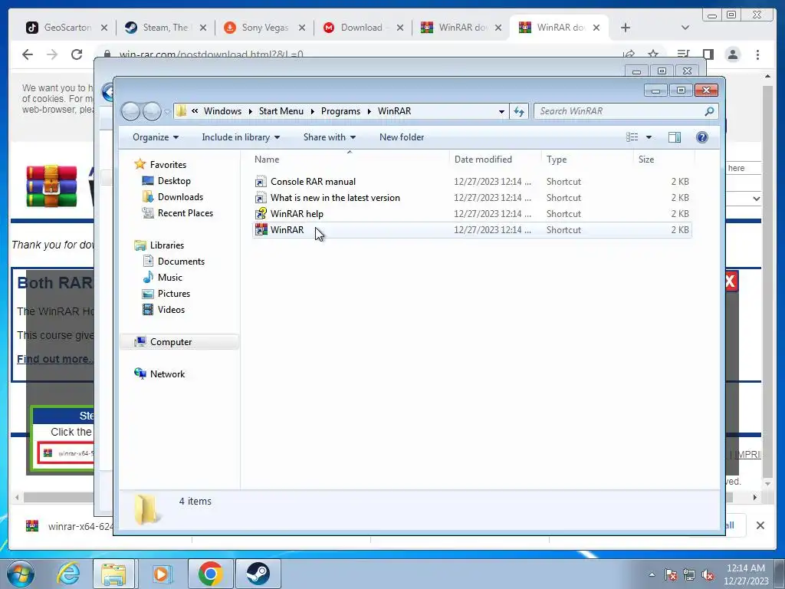Click the 'Find out more' link on webpage
The height and width of the screenshot is (589, 785).
[55, 359]
